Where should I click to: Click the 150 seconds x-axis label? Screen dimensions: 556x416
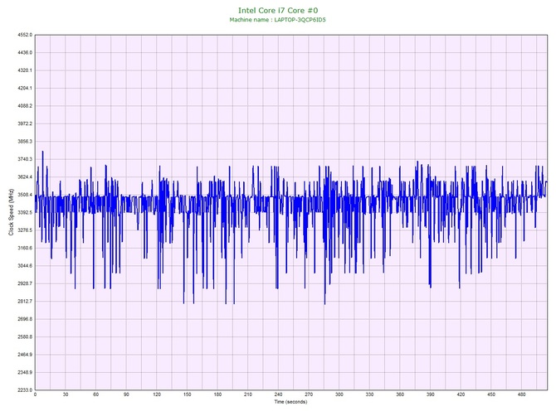[188, 394]
